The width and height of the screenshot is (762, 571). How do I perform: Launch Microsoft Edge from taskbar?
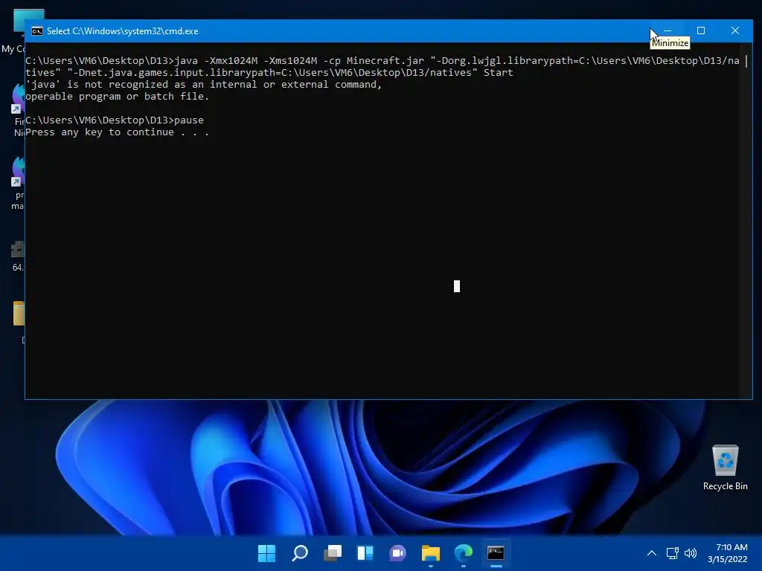(x=463, y=553)
